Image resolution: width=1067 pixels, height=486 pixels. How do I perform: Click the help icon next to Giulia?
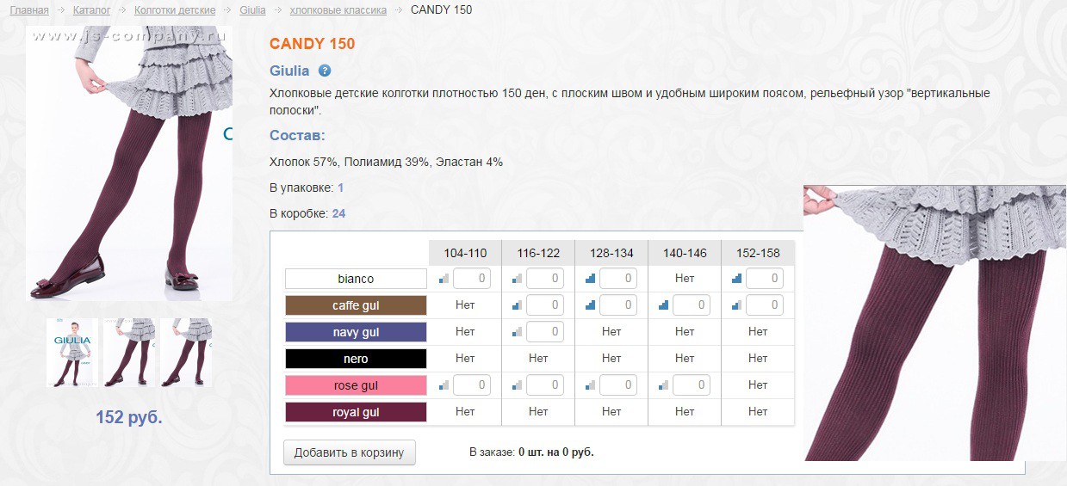(325, 71)
